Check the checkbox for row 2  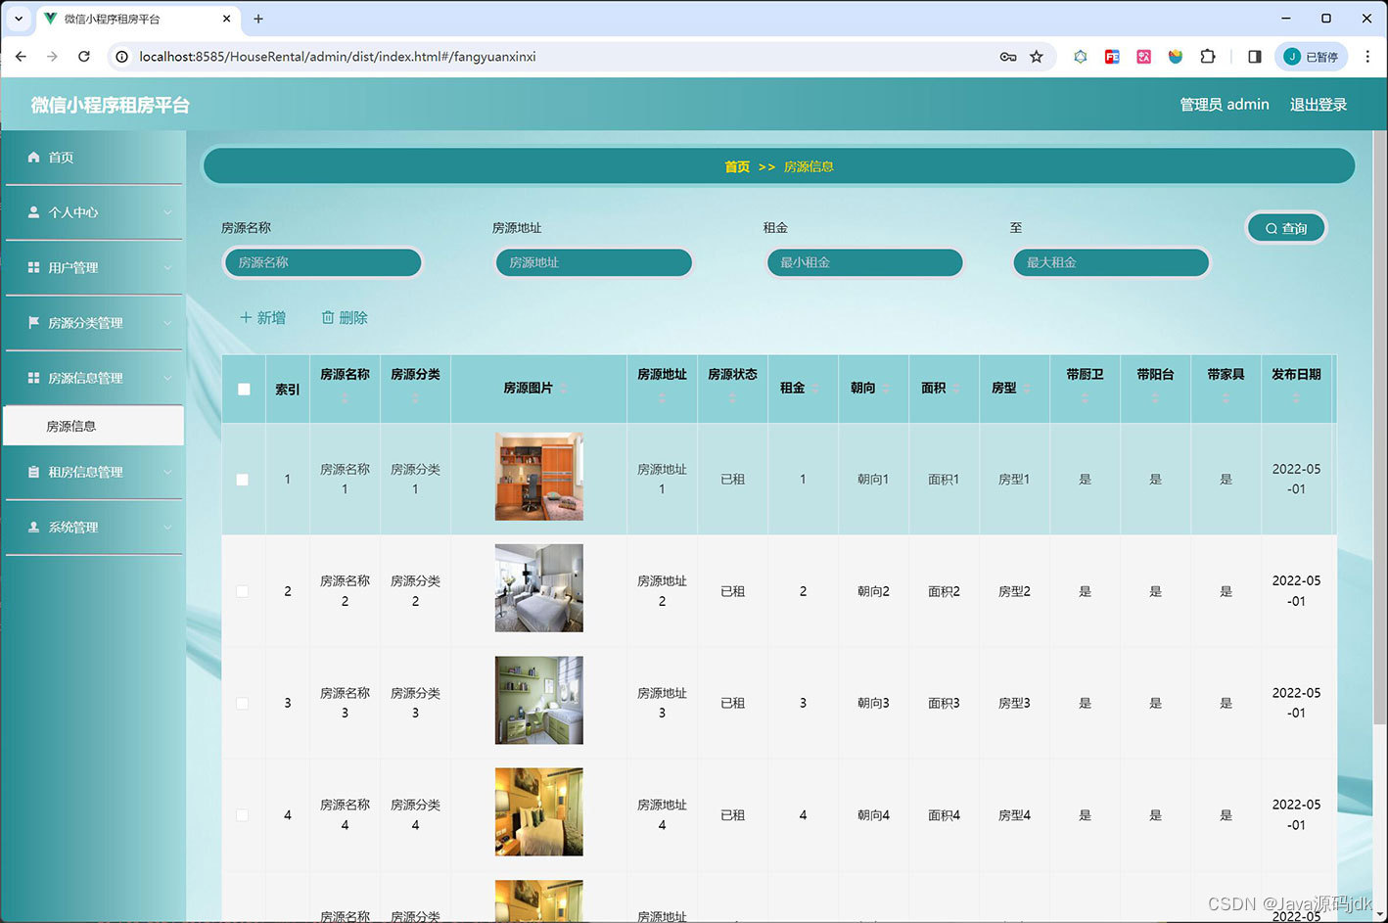243,591
